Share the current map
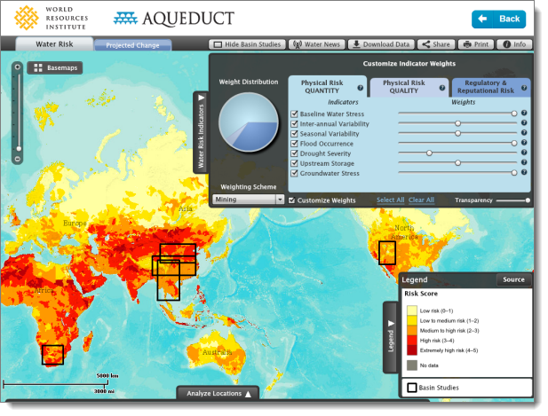Image resolution: width=548 pixels, height=416 pixels. click(x=436, y=44)
